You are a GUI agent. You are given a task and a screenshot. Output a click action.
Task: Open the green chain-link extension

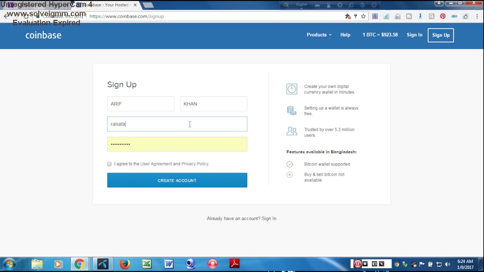(x=454, y=16)
